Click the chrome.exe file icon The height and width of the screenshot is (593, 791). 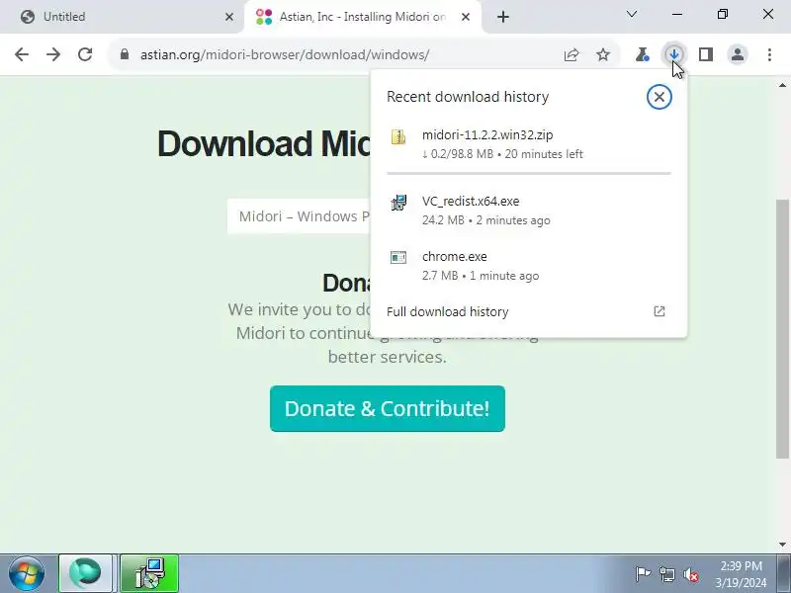tap(398, 258)
